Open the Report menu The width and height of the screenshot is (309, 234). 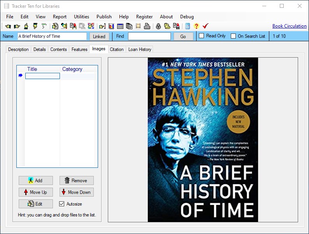point(60,17)
